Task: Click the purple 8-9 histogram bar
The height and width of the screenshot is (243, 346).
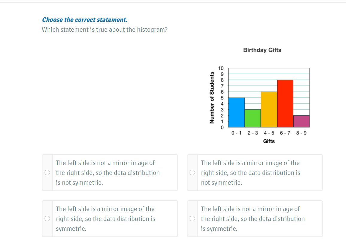Action: click(301, 121)
